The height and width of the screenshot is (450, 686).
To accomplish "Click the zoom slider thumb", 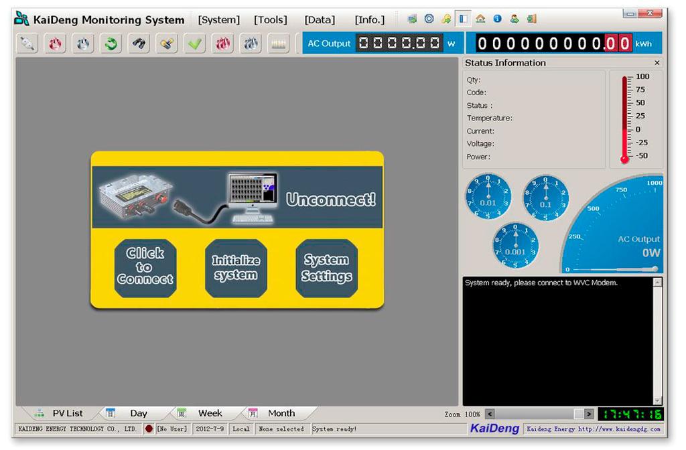I will pos(579,414).
